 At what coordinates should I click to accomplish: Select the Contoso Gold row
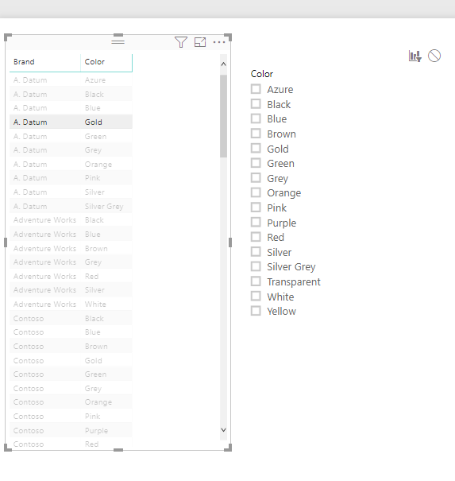pyautogui.click(x=71, y=361)
